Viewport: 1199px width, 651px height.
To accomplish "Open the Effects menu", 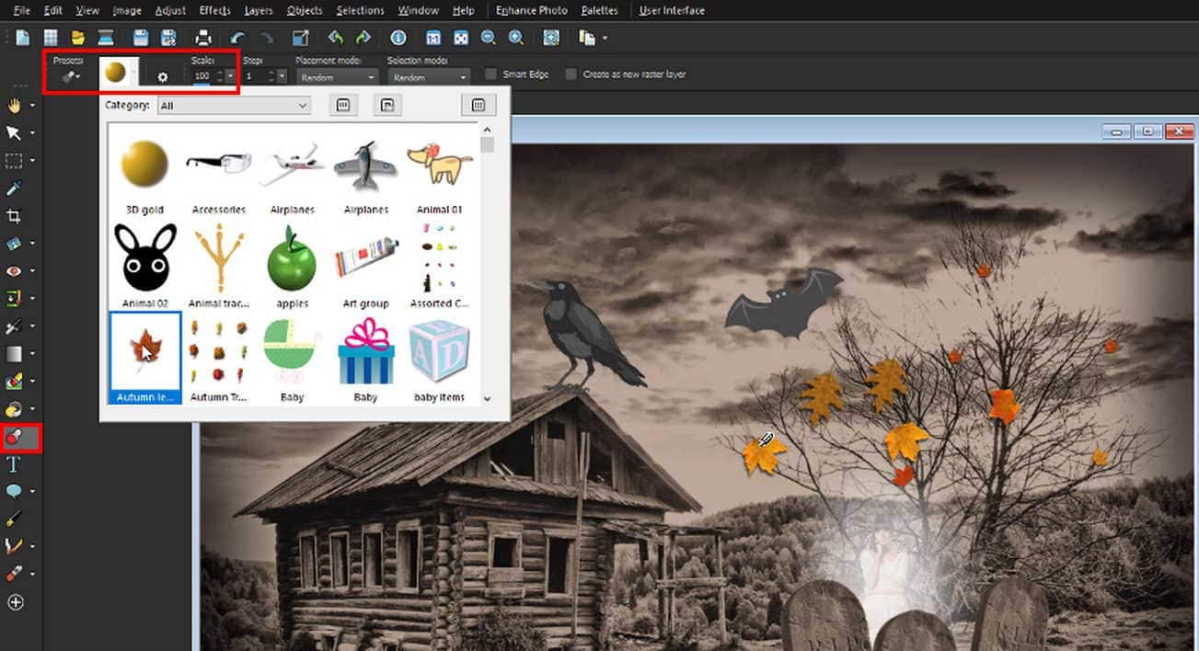I will 214,10.
